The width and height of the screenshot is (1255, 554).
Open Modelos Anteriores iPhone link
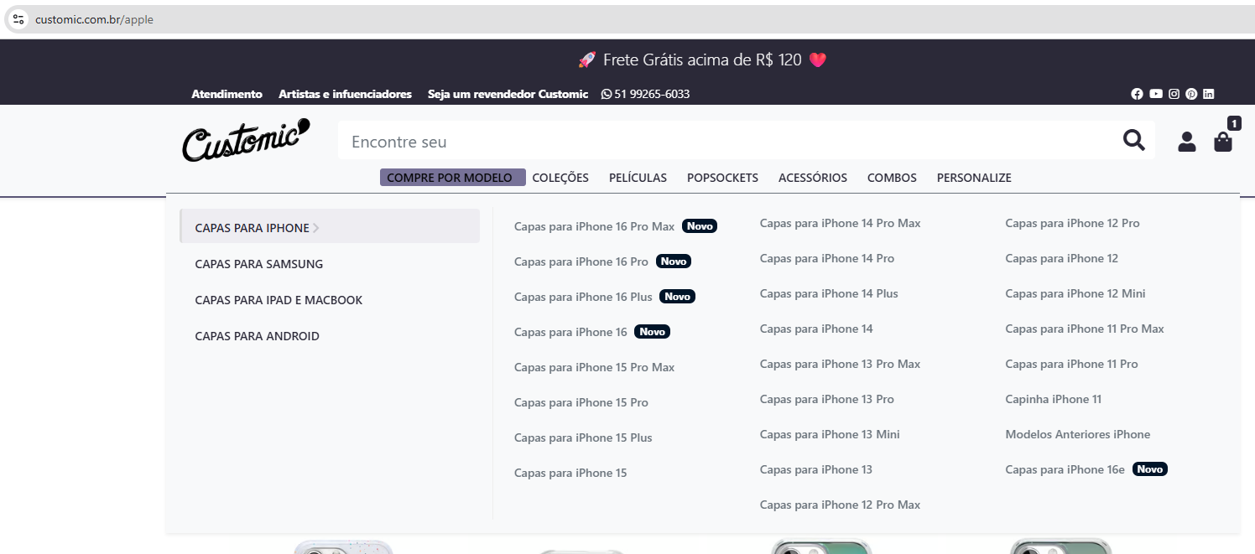coord(1077,434)
